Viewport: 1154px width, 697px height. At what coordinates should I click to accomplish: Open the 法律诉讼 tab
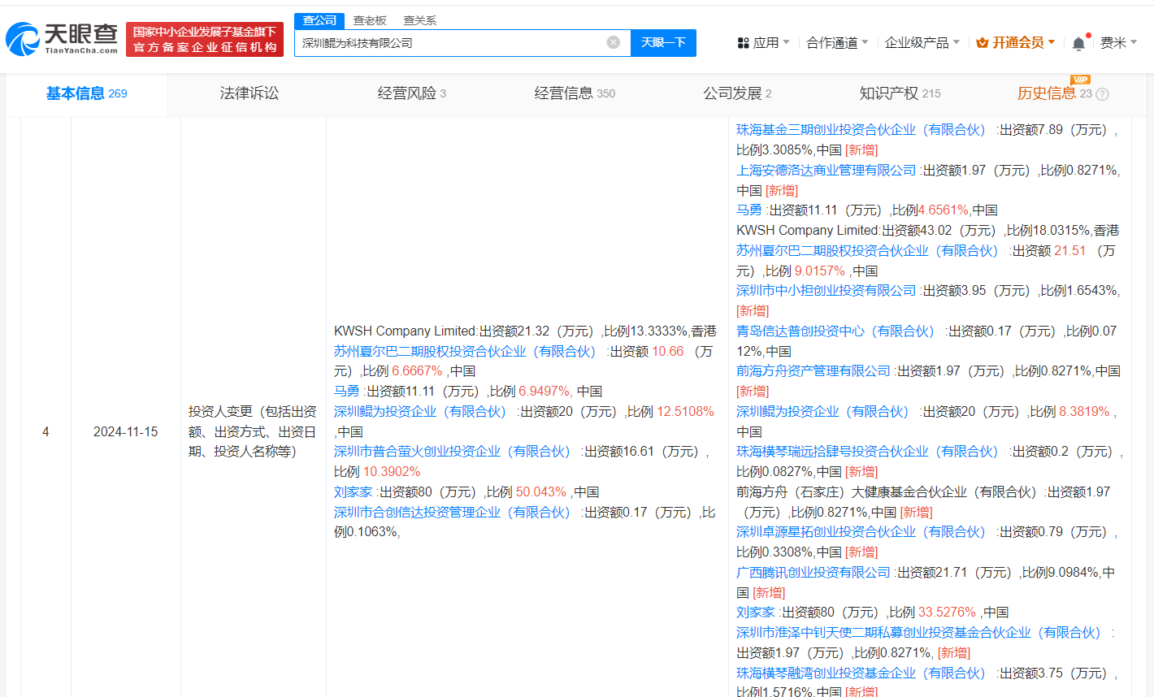249,93
